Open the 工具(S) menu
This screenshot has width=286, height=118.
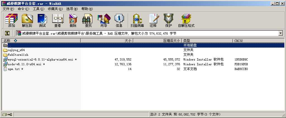pos(39,9)
